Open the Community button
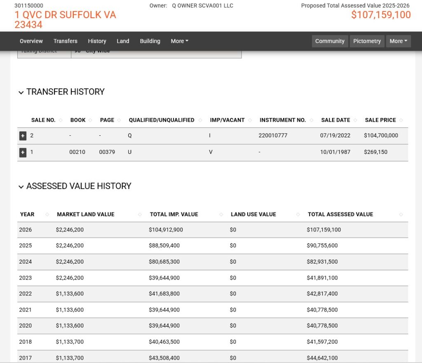This screenshot has width=422, height=363. pos(330,41)
